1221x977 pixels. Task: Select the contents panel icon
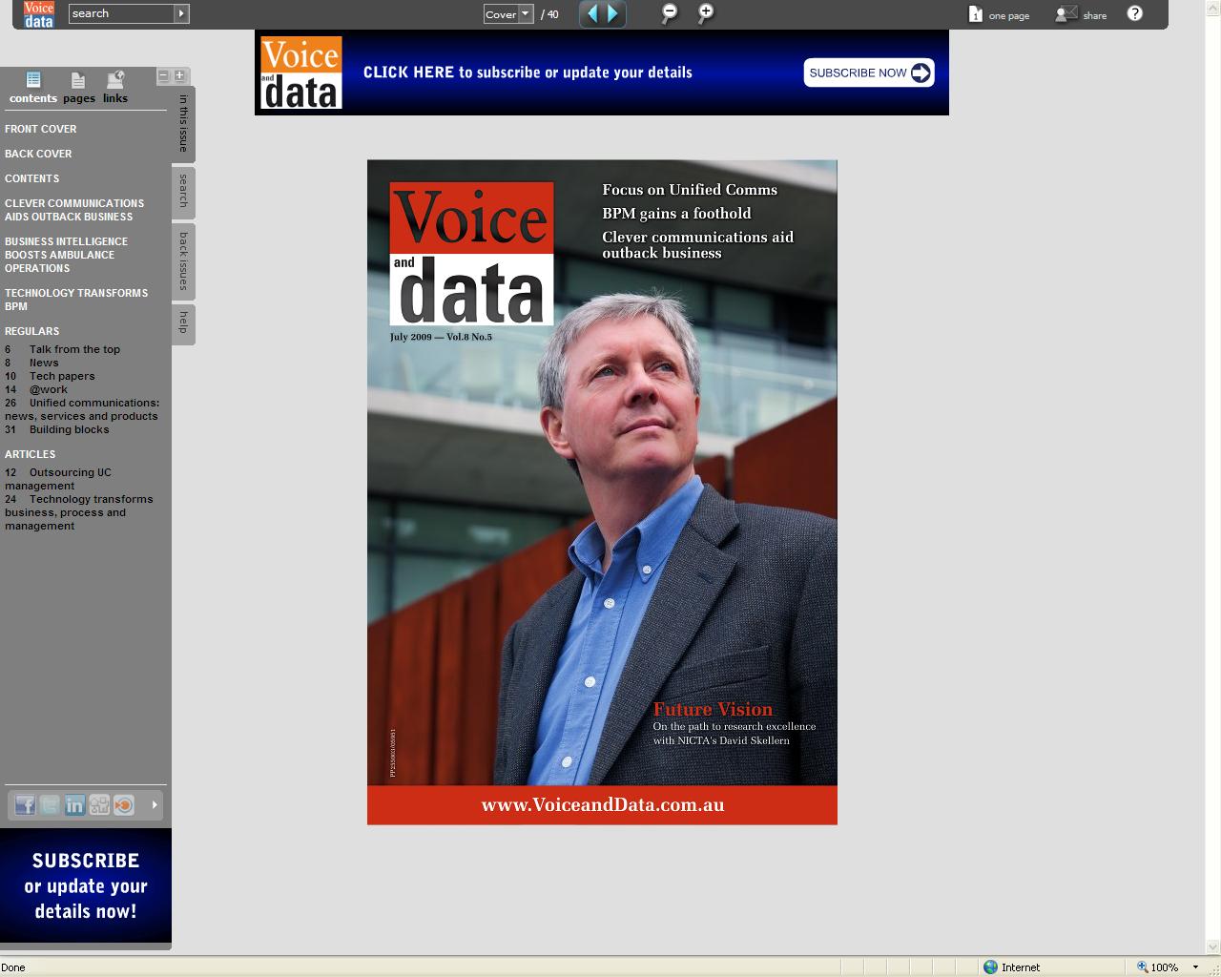point(33,80)
